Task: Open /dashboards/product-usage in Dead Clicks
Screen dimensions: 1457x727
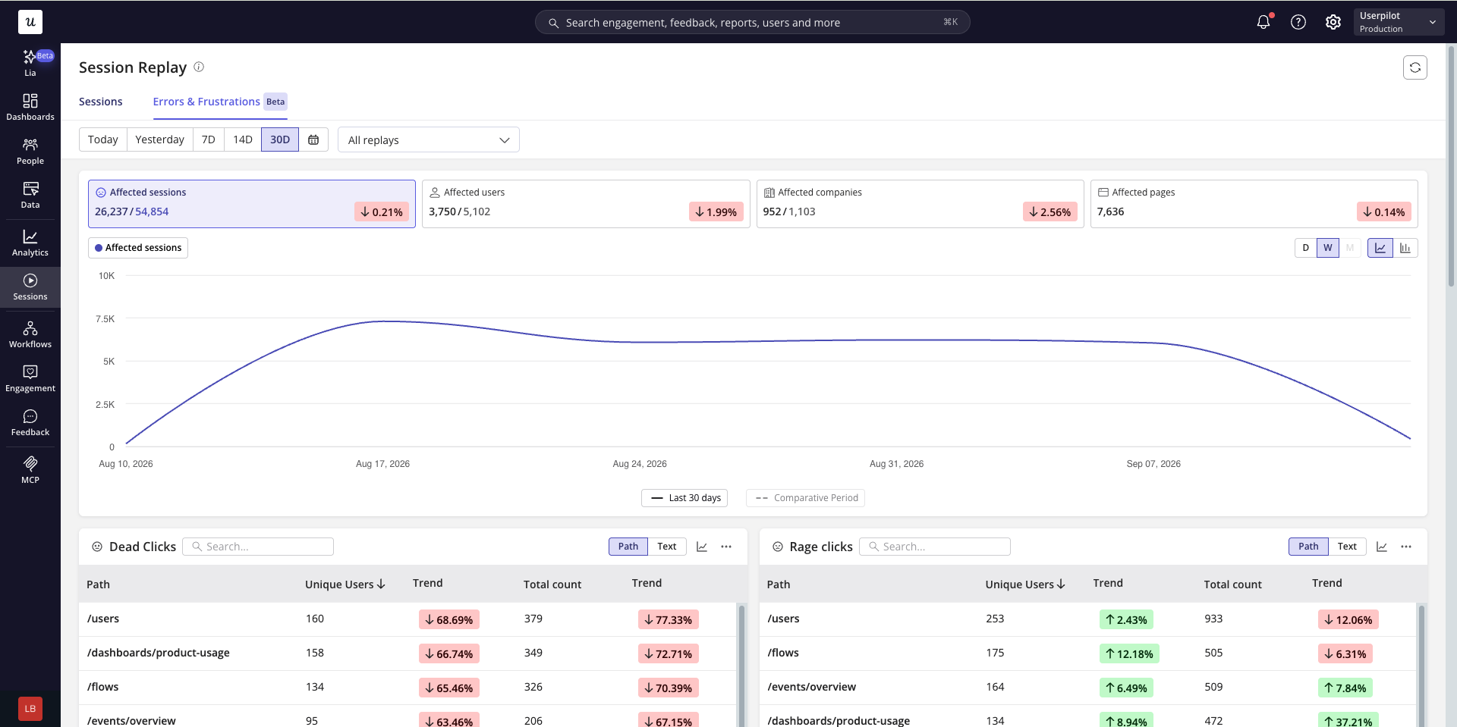Action: coord(408,653)
